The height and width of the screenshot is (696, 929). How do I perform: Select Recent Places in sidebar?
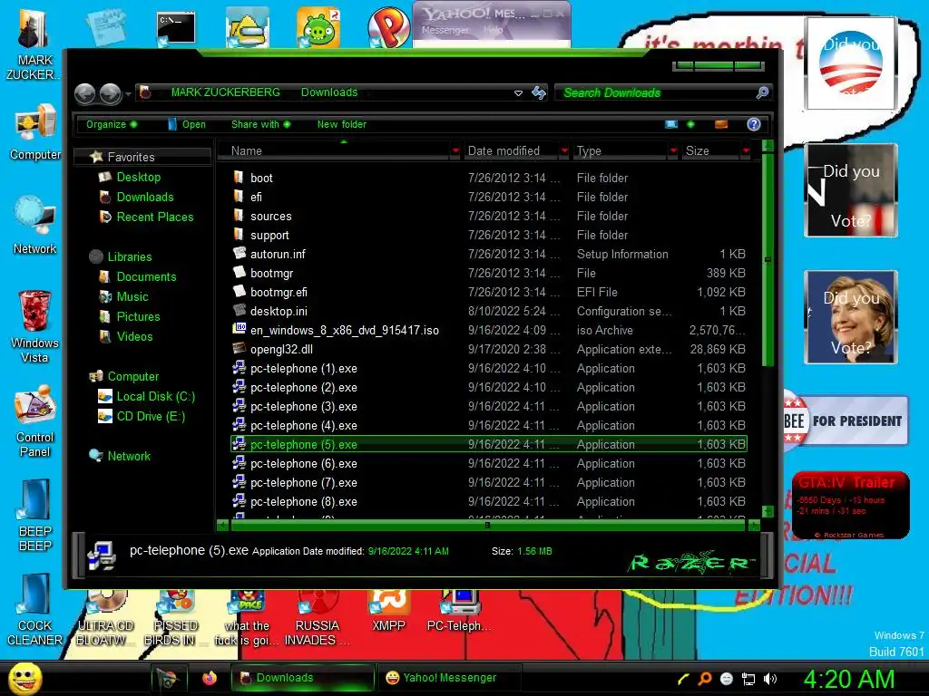point(155,217)
